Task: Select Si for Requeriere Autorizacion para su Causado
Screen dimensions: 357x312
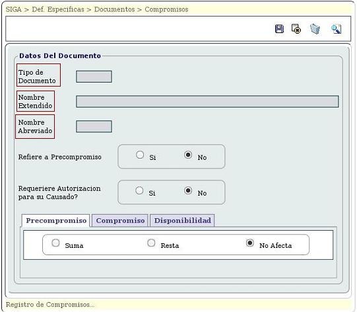Action: point(139,190)
